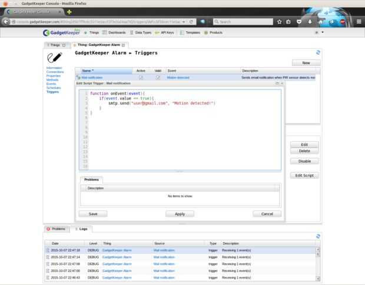
Task: Bookmark this page with the star icon
Action: tap(279, 22)
